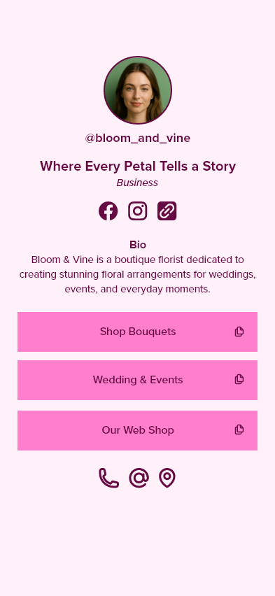Click the circular profile photo
275x596 pixels.
coord(138,90)
